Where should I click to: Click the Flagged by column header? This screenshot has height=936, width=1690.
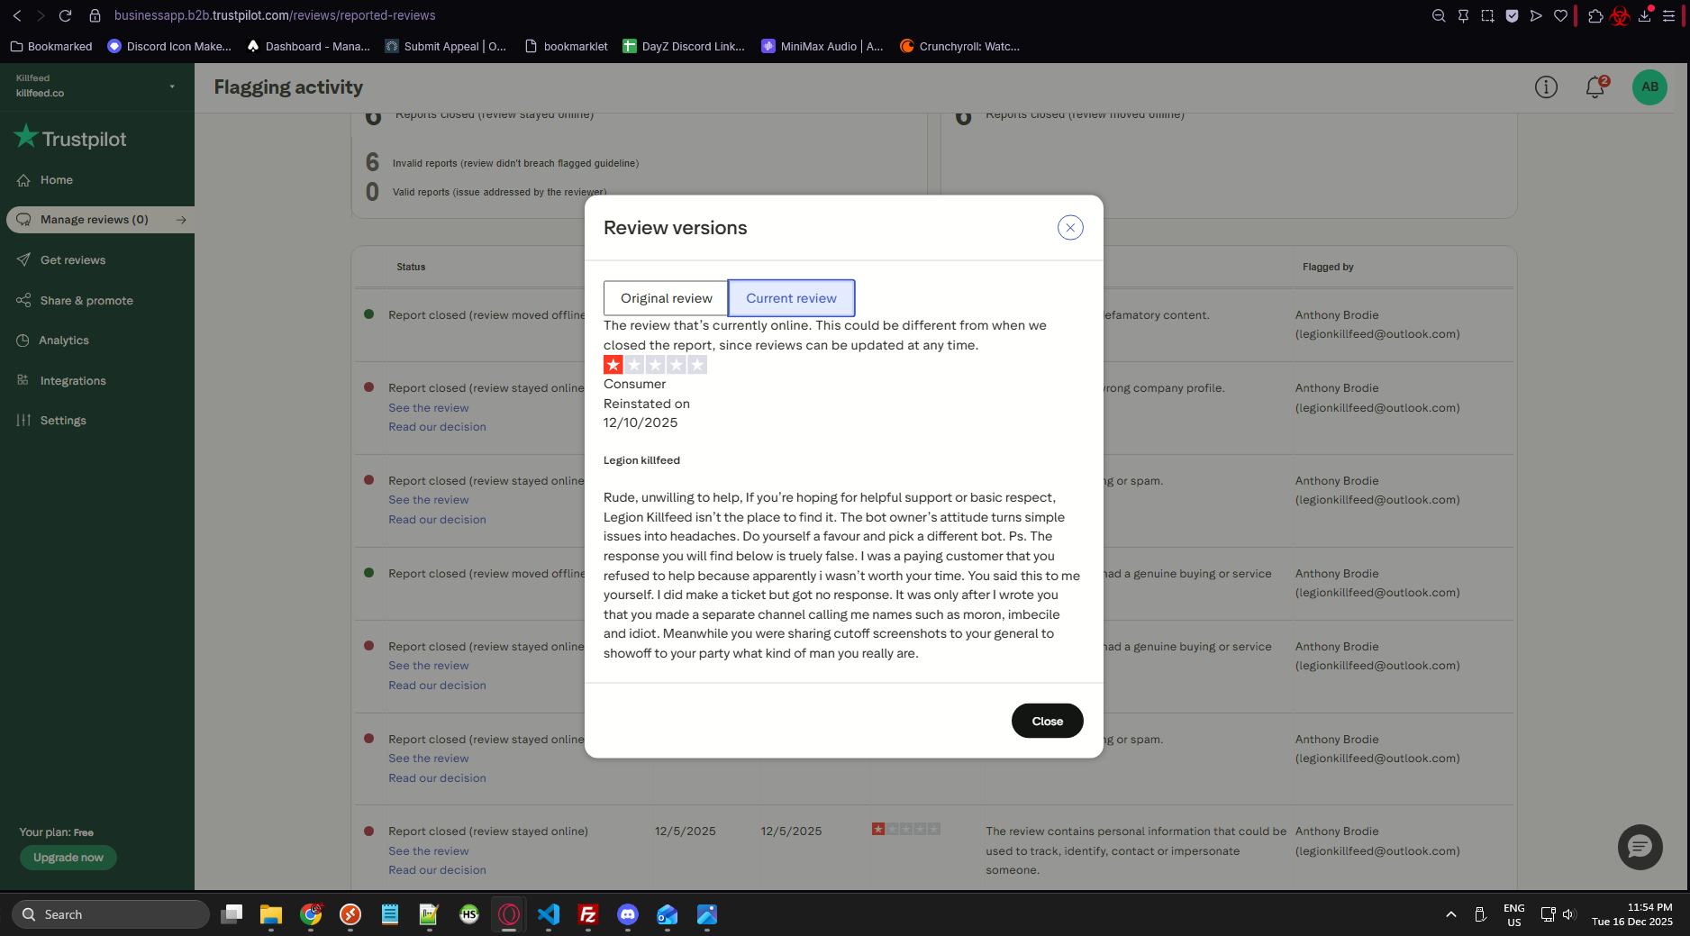point(1328,268)
